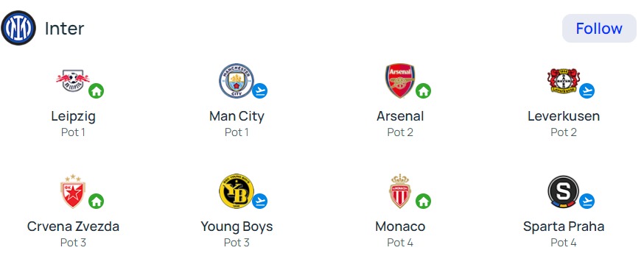Follow the Inter team

(599, 28)
